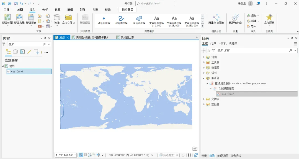Screen dimensions: 299x159
Task: Toggle the grid button beside the scale box
Action: pyautogui.click(x=85, y=155)
